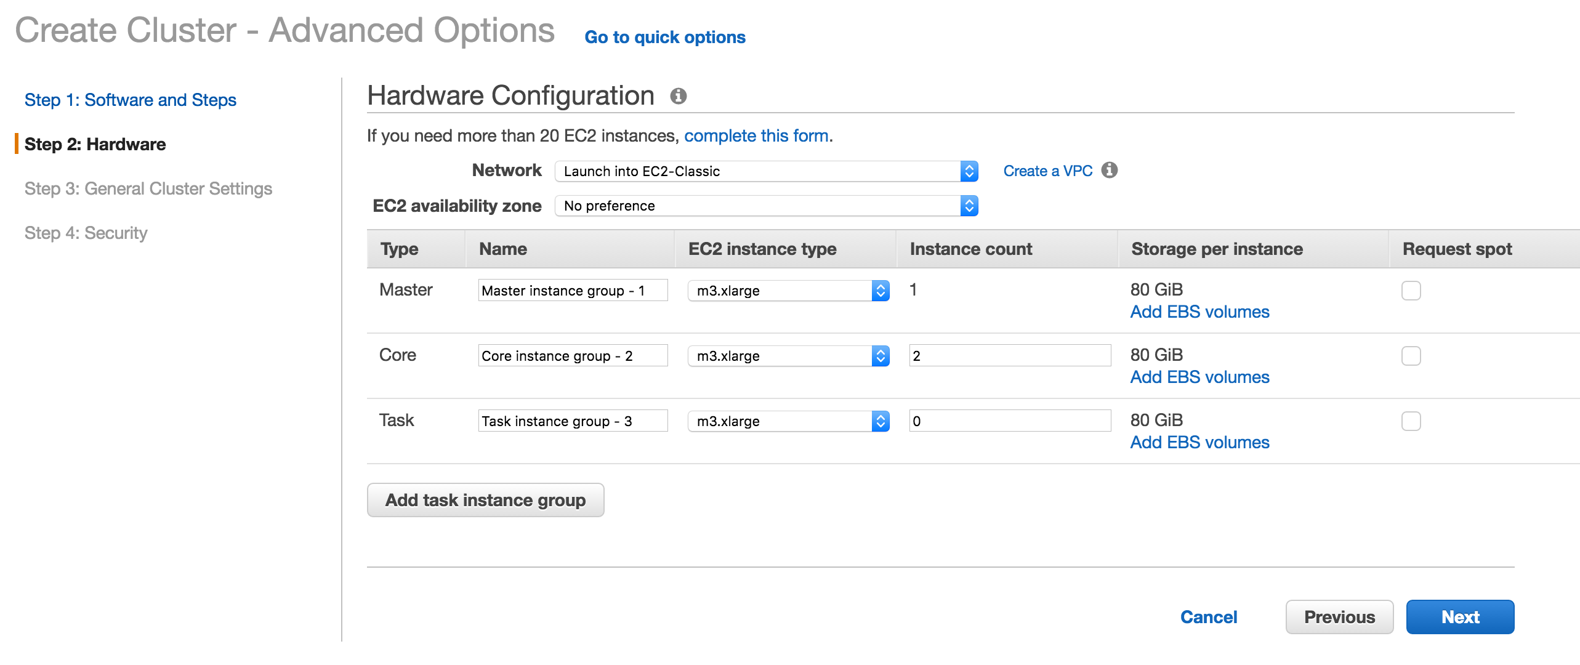Open the Network dropdown
This screenshot has width=1580, height=665.
(x=766, y=171)
